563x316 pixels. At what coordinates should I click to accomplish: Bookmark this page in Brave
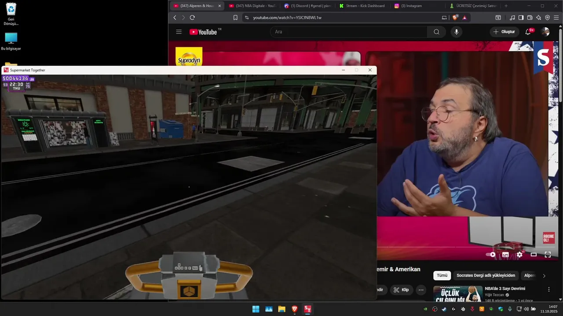pyautogui.click(x=235, y=18)
